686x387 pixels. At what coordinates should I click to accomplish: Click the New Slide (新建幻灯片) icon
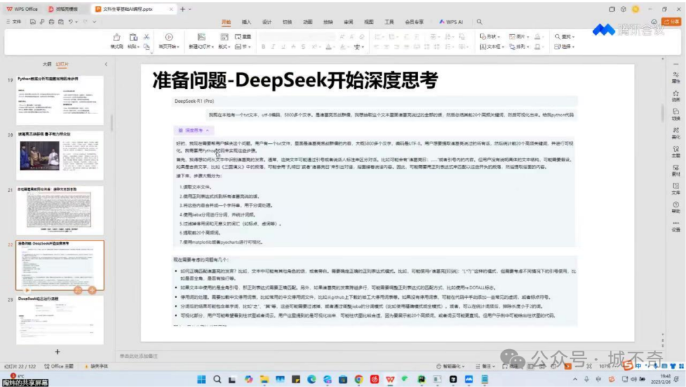tap(201, 37)
